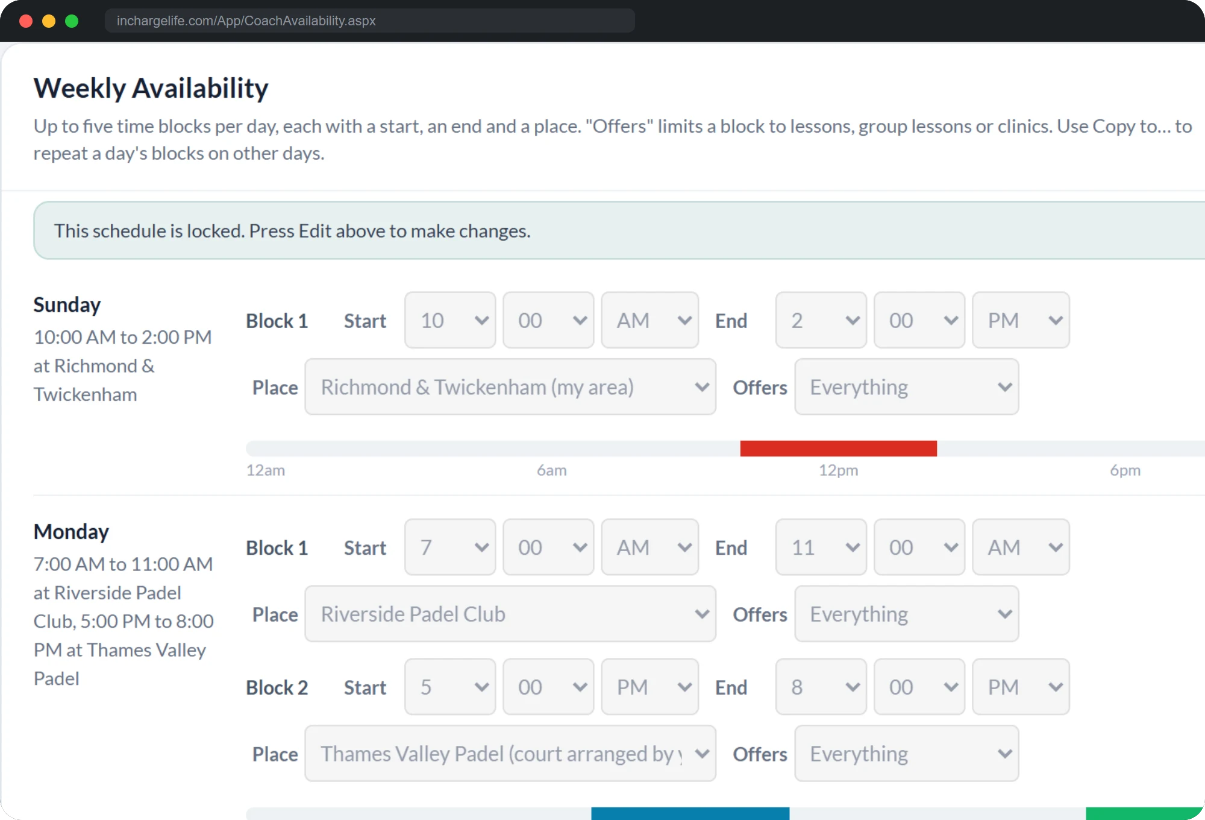Open Monday Block 1 end AM dropdown
This screenshot has height=820, width=1205.
coord(1021,547)
